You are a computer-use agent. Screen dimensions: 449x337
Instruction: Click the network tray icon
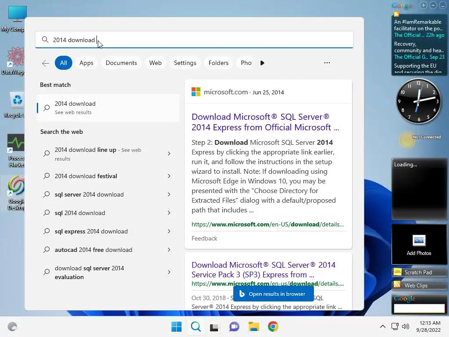395,326
